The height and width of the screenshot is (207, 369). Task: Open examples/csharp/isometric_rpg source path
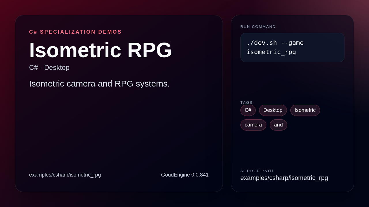(x=284, y=178)
